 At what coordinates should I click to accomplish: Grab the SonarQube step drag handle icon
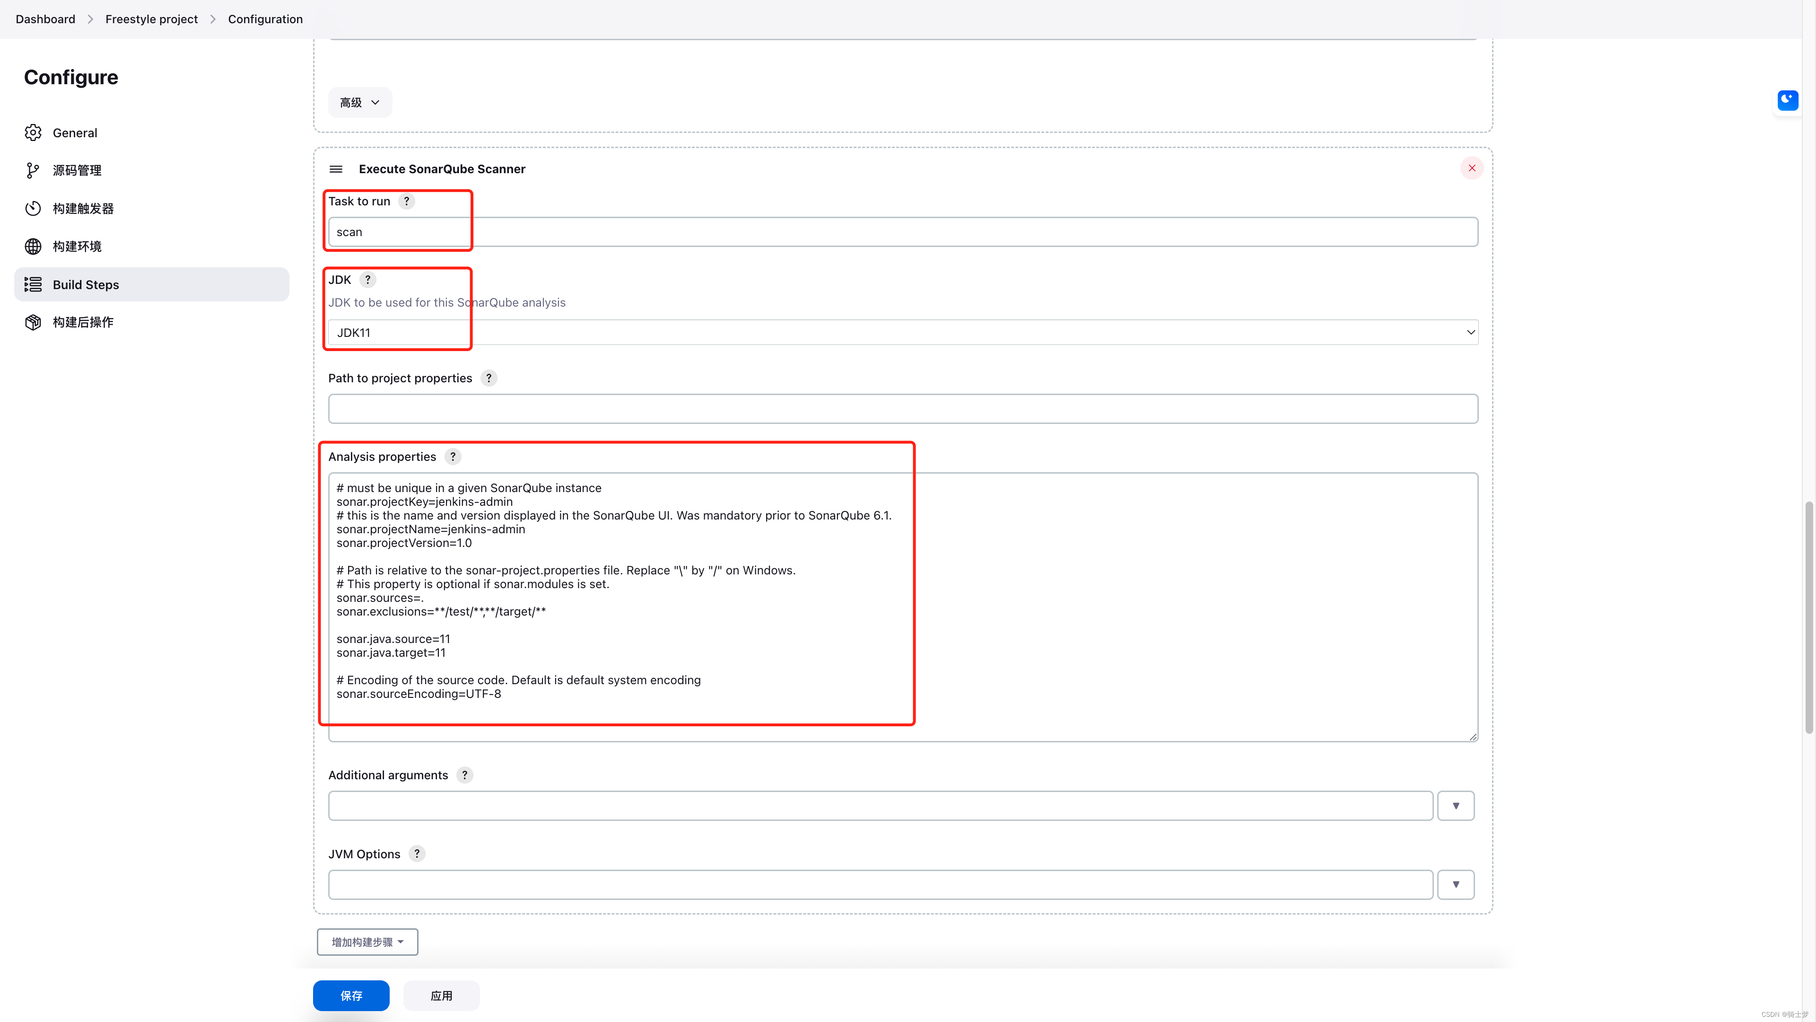(x=336, y=169)
